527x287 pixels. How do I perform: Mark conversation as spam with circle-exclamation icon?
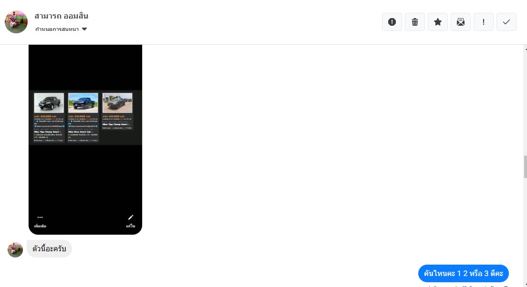[x=392, y=22]
